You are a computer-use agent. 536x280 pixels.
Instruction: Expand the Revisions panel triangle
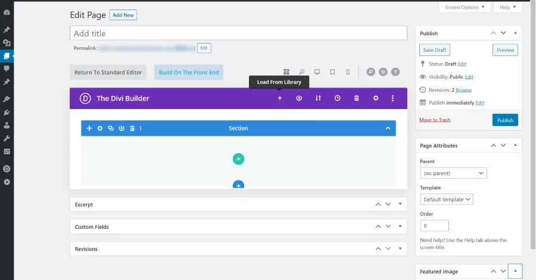tap(400, 248)
